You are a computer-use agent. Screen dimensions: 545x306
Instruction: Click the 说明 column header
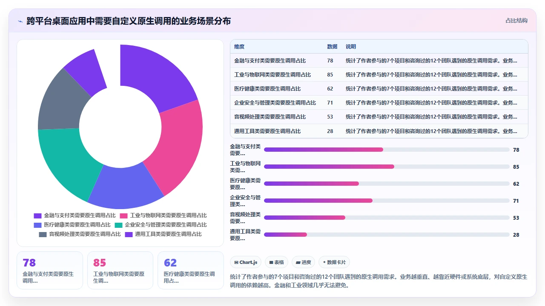pos(351,47)
